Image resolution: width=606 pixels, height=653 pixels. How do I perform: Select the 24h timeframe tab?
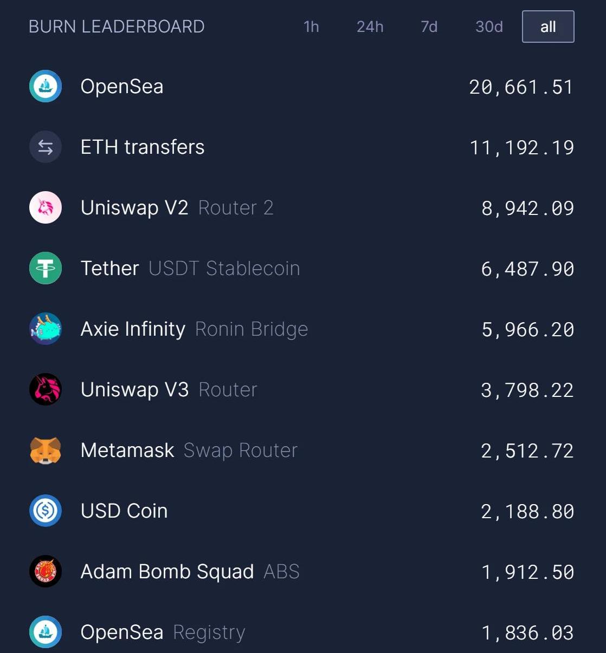point(370,27)
